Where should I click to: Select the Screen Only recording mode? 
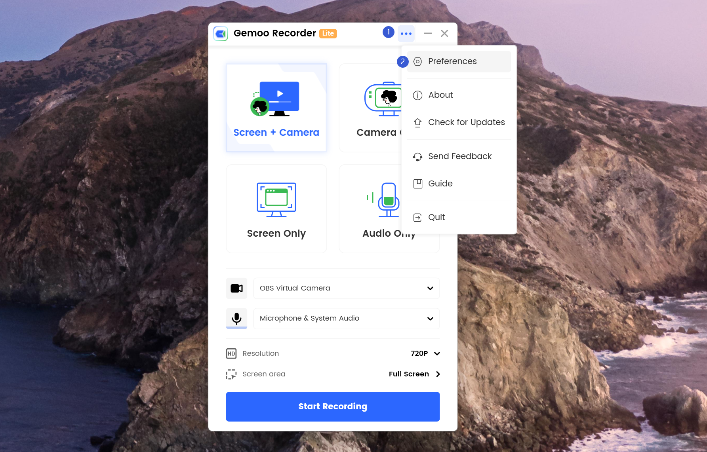click(276, 209)
